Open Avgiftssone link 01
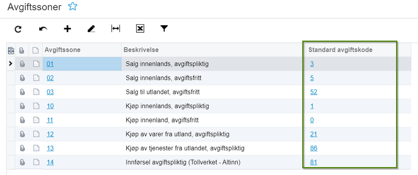Screen dimensions: 418x175 (50, 64)
